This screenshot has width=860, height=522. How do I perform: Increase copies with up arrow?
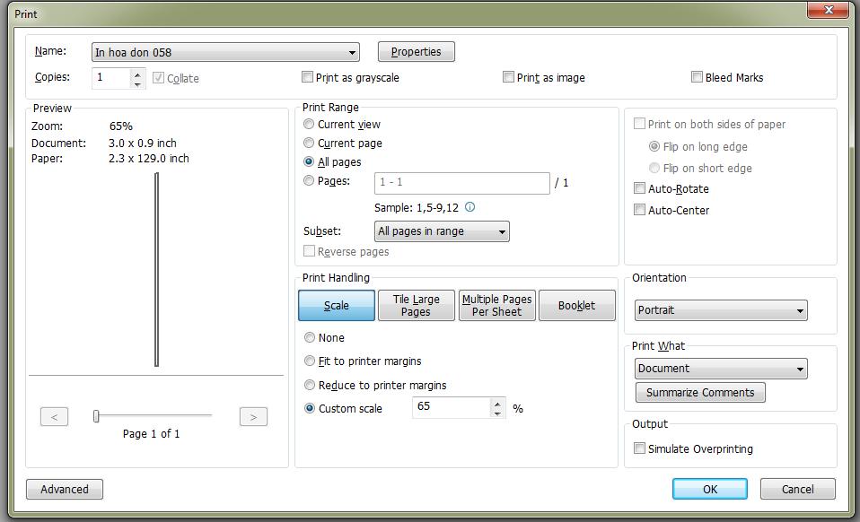coord(137,74)
